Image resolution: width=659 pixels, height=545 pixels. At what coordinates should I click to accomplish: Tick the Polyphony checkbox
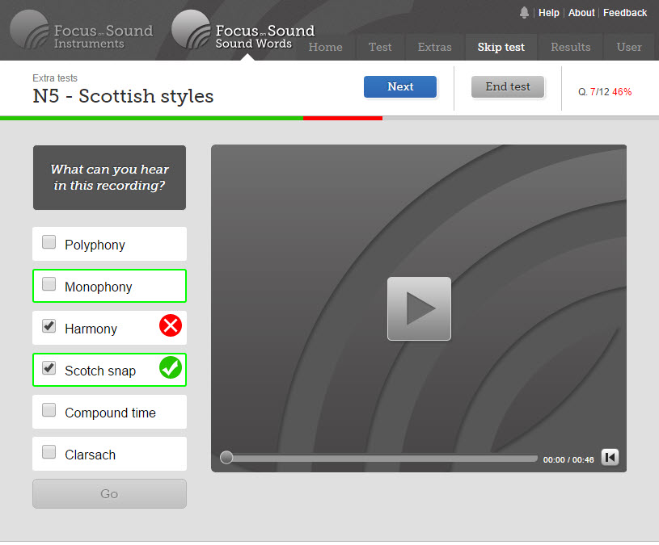pyautogui.click(x=49, y=242)
